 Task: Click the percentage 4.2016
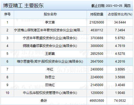[x=120, y=62]
